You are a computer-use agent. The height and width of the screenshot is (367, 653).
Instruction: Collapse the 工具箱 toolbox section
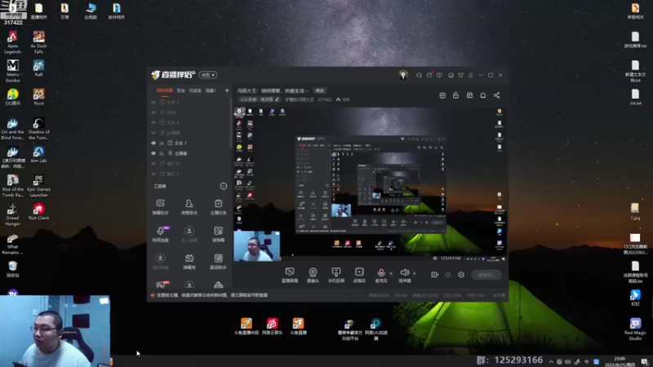[x=223, y=186]
